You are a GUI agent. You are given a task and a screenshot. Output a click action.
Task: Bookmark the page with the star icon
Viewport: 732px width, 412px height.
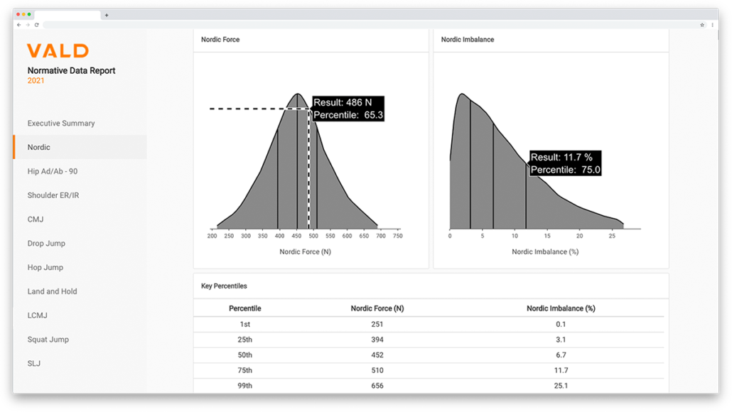(701, 25)
